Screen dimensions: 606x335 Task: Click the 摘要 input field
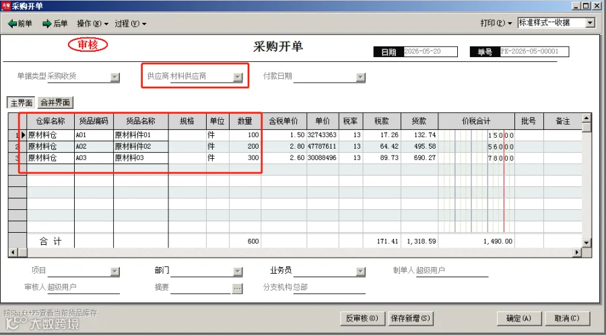click(201, 288)
